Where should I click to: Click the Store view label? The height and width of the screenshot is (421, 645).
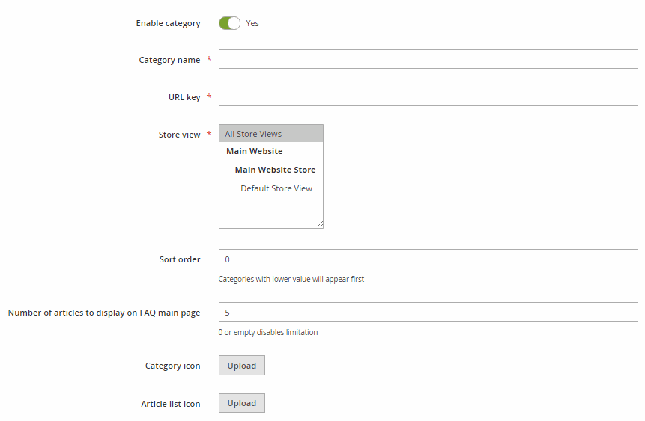[179, 135]
